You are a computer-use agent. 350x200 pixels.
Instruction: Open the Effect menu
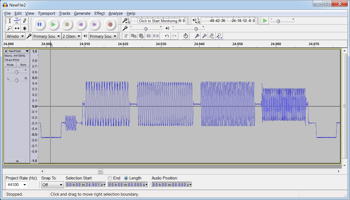point(99,13)
